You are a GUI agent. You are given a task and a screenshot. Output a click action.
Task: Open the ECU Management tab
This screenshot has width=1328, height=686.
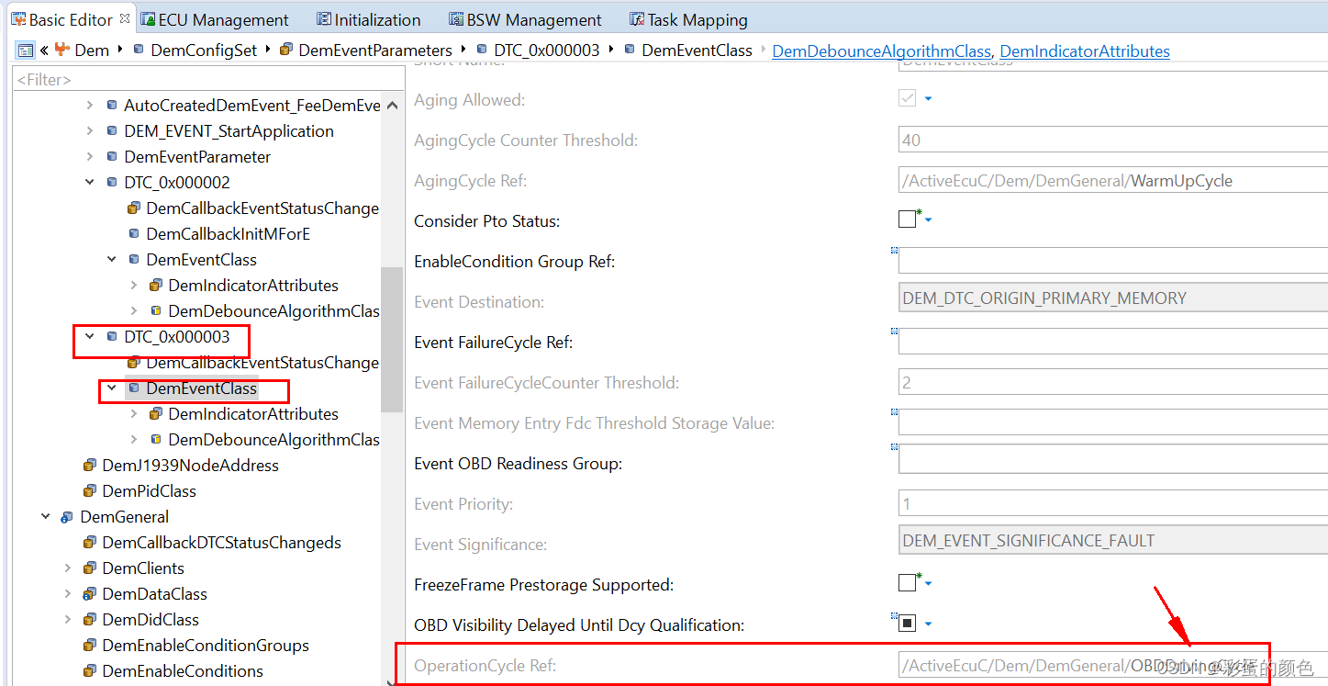[214, 19]
